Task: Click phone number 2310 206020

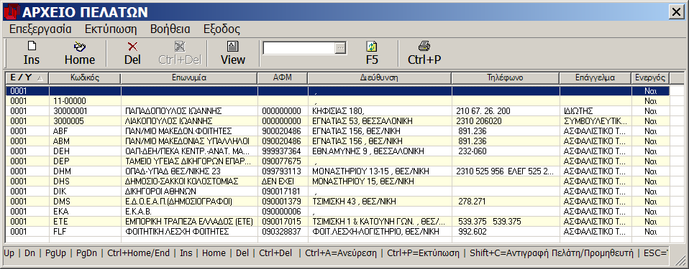Action: pos(479,121)
